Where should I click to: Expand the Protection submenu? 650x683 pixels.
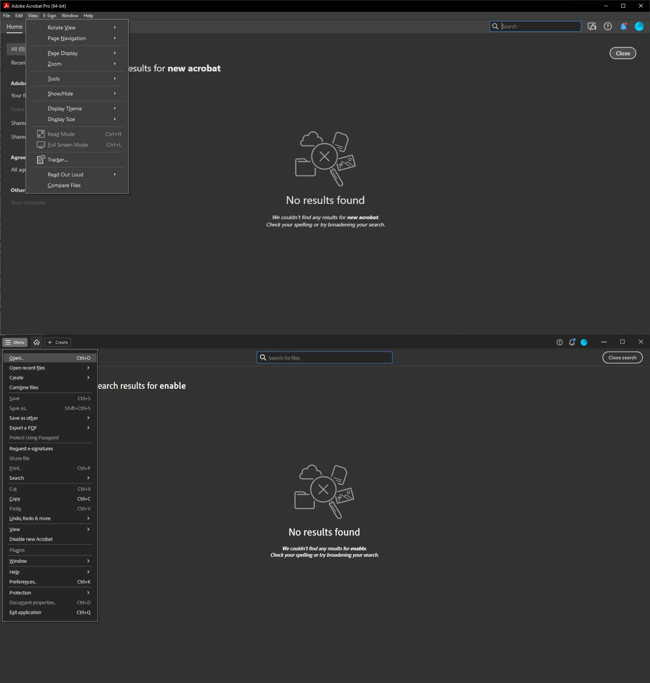point(50,592)
